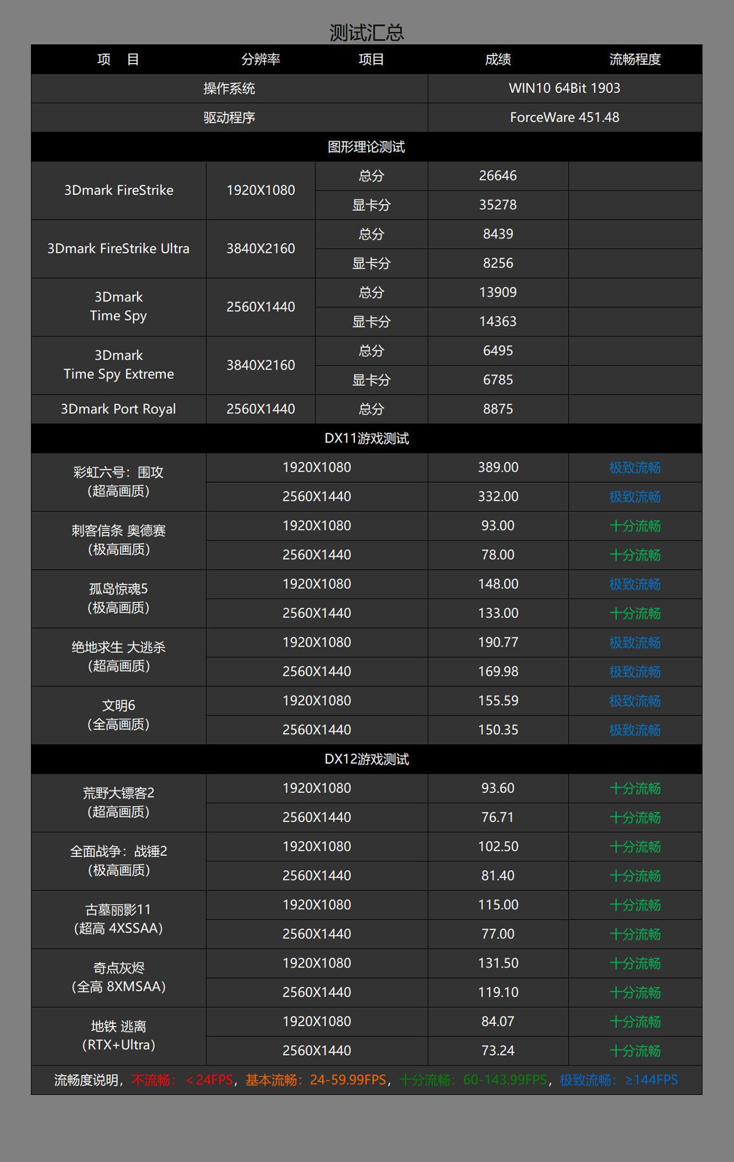Click the 115.00 result

498,905
